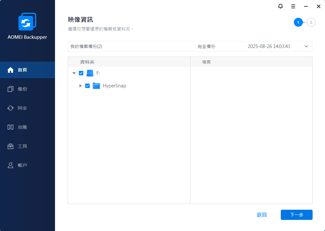325x231 pixels.
Task: Select the F: drive label
Action: pyautogui.click(x=98, y=73)
